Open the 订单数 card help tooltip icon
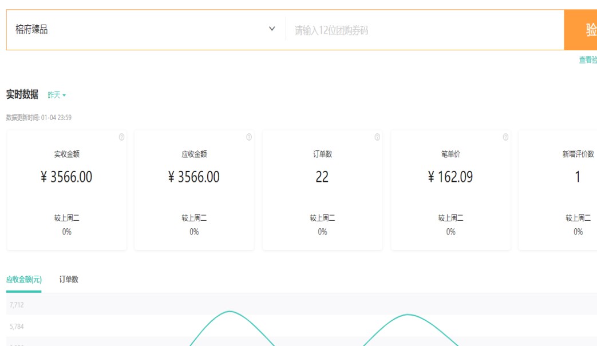 377,137
